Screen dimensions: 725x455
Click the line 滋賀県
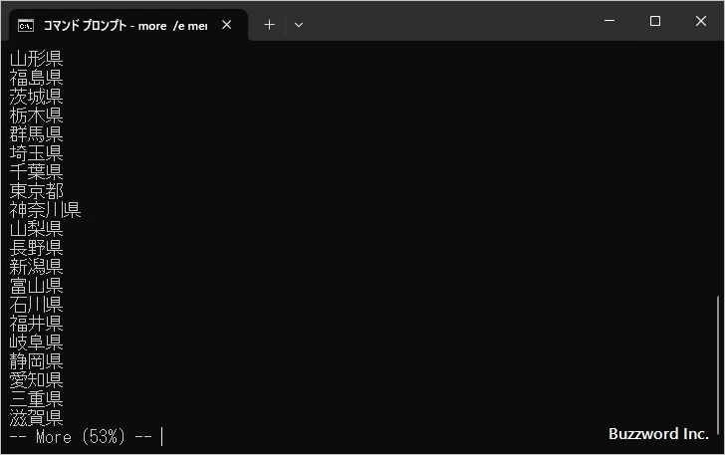36,418
